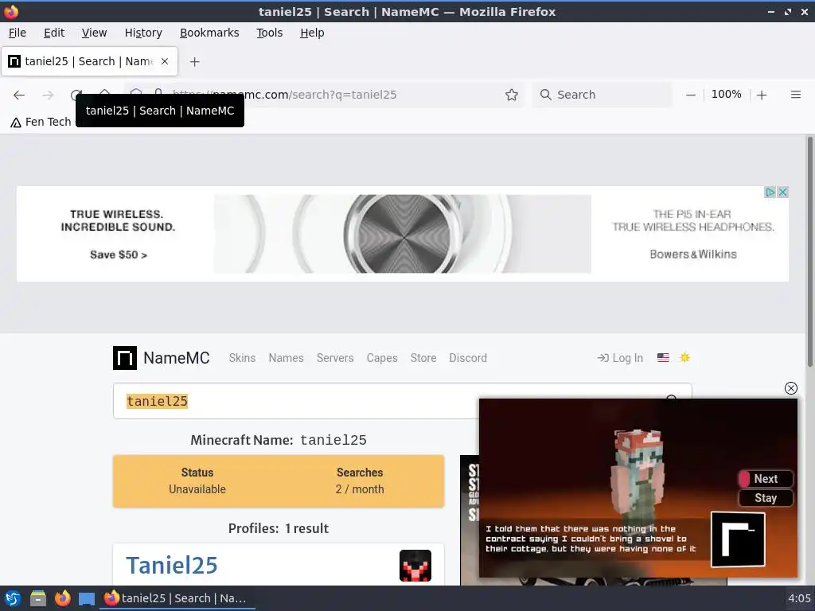Open the taskbar start menu icon
This screenshot has height=611, width=815.
point(13,598)
